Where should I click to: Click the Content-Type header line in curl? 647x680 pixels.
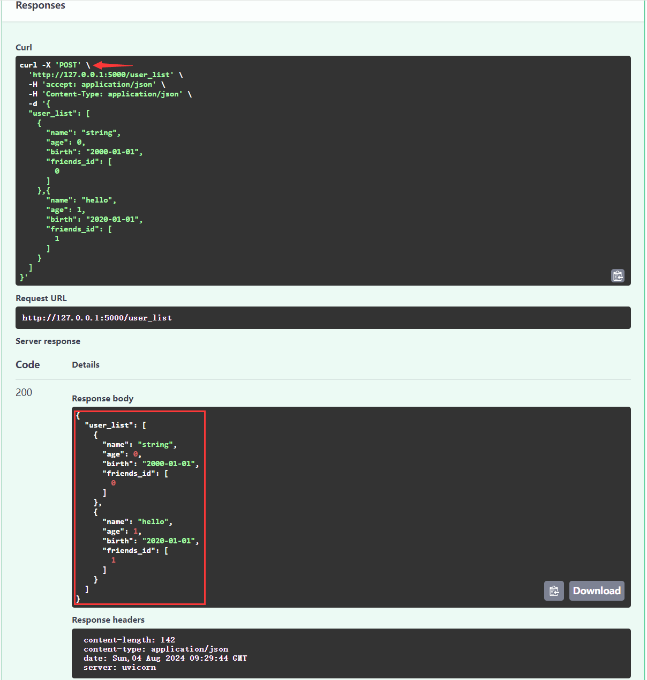112,94
